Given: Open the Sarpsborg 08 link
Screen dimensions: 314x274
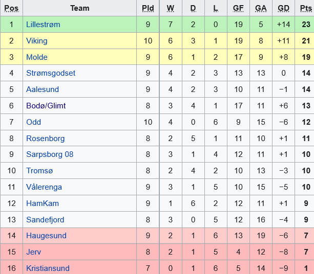Looking at the screenshot, I should coord(50,154).
